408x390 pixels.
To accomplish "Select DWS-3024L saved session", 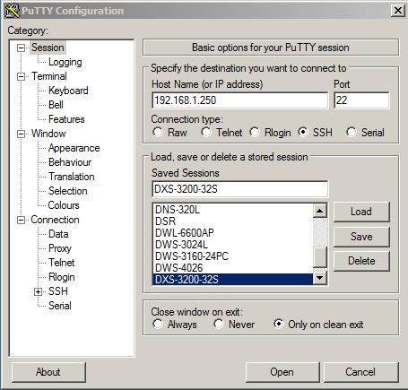I will pos(233,245).
